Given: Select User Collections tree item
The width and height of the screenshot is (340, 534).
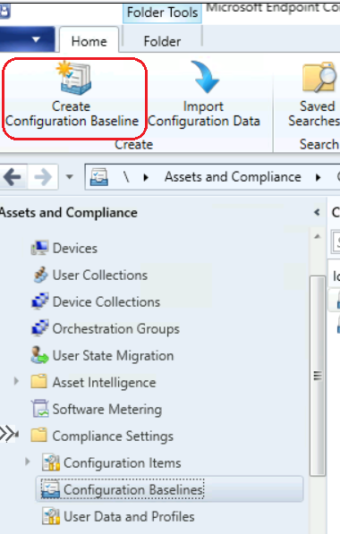Looking at the screenshot, I should point(100,275).
